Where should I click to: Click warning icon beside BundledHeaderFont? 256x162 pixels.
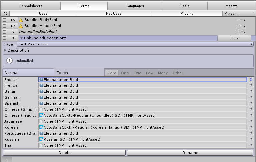21,26
